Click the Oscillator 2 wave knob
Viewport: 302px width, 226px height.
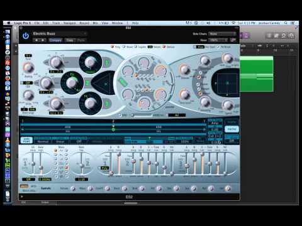pos(72,83)
